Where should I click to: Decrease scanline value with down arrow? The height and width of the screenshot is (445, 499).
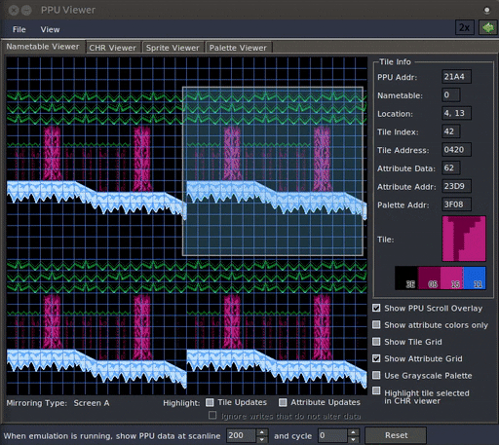pos(262,439)
